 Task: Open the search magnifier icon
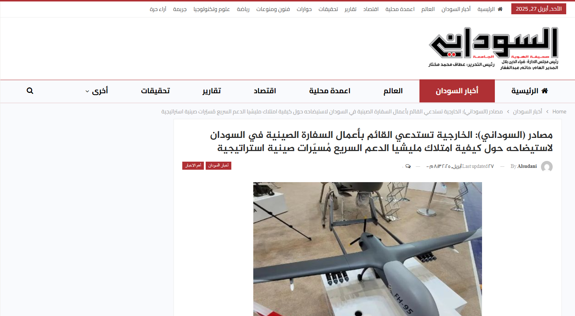tap(30, 91)
